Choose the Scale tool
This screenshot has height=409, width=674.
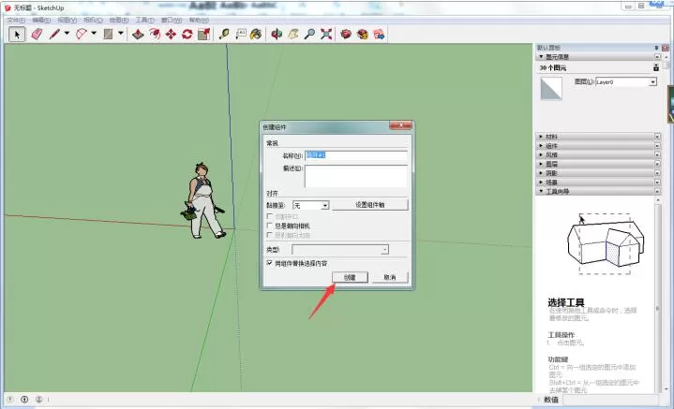[x=203, y=35]
